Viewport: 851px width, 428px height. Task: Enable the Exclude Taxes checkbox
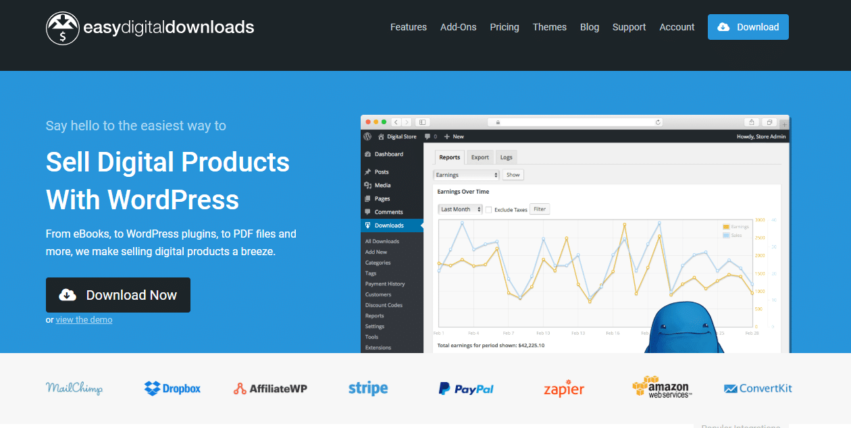[488, 209]
